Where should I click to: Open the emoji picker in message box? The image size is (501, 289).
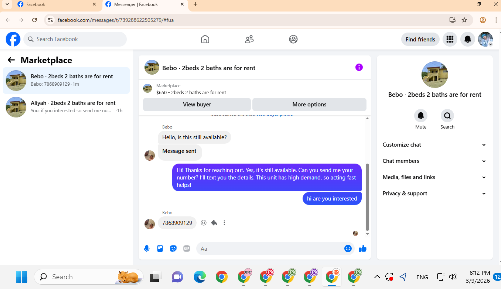[348, 249]
